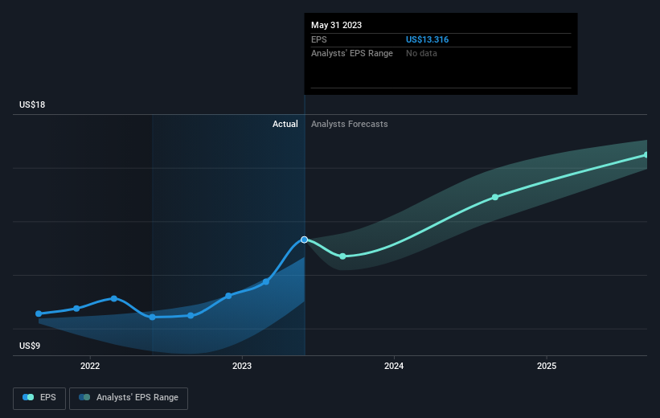The width and height of the screenshot is (660, 418).
Task: Select the EPS data point at mid-2022 dip
Action: pyautogui.click(x=153, y=317)
